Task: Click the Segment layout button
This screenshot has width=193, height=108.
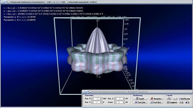Action: 172,102
